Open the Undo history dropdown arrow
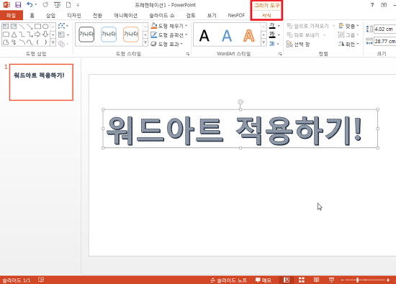Screen dimensions: 396x284 point(36,4)
